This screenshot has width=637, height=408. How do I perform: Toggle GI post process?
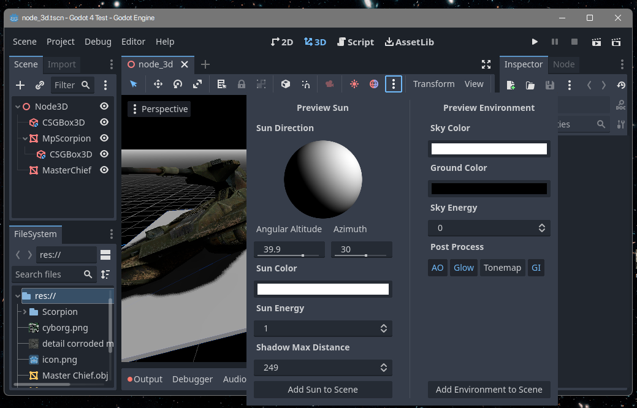[536, 268]
